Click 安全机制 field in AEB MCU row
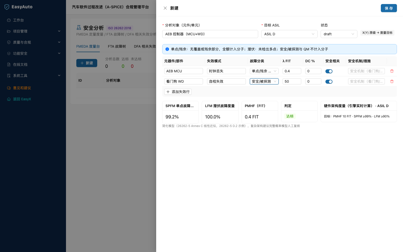Image resolution: width=403 pixels, height=252 pixels. pos(366,71)
